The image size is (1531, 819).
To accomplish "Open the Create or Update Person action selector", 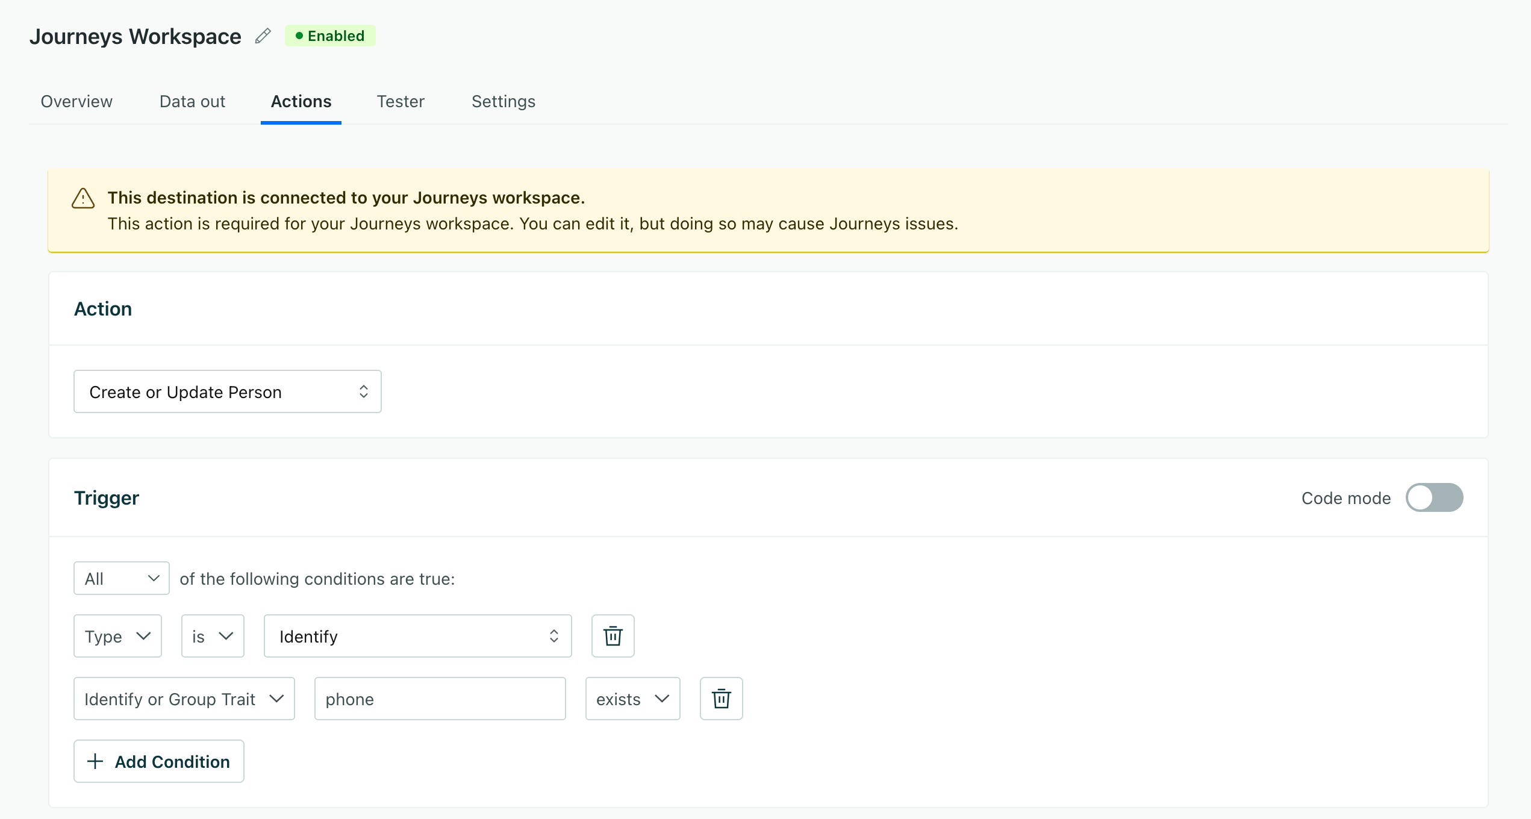I will (227, 391).
